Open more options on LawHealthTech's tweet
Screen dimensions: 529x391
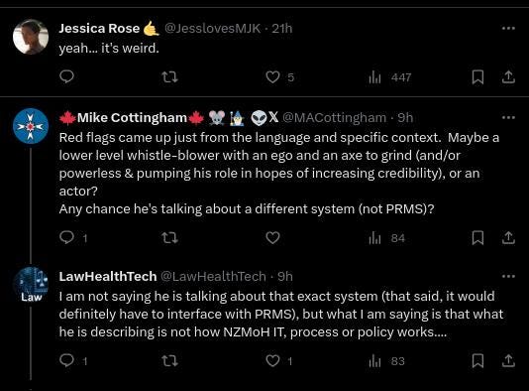point(508,277)
